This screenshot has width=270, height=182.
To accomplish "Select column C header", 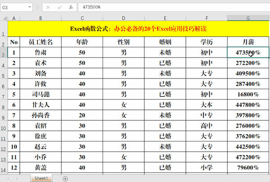I will 82,18.
